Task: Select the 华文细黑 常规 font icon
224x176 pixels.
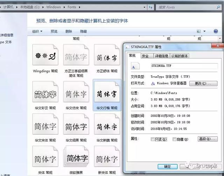Action: [x=76, y=124]
